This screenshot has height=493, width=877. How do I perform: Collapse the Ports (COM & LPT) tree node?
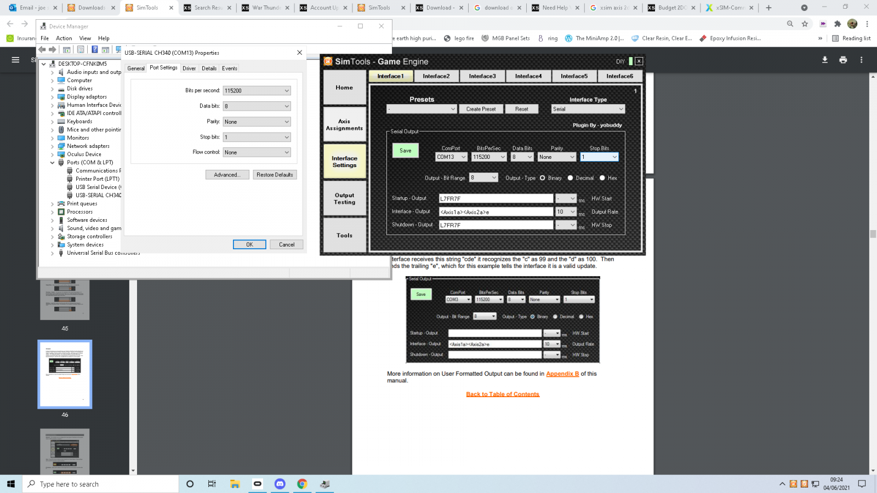53,163
